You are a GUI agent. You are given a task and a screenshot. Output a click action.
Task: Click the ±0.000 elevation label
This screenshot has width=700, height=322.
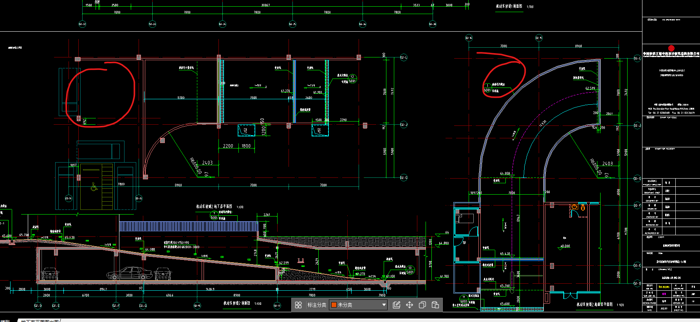(565, 246)
